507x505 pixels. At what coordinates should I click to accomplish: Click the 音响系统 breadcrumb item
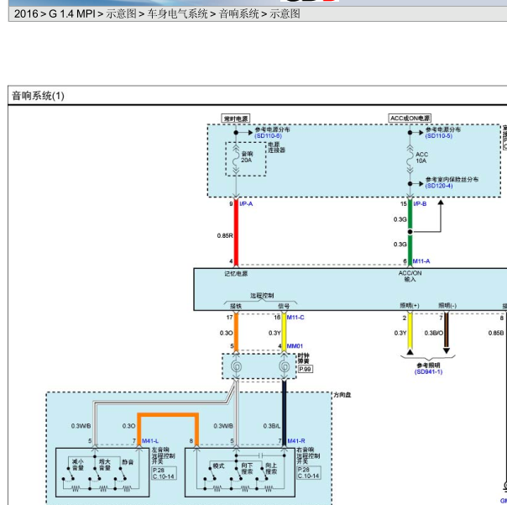pyautogui.click(x=239, y=14)
